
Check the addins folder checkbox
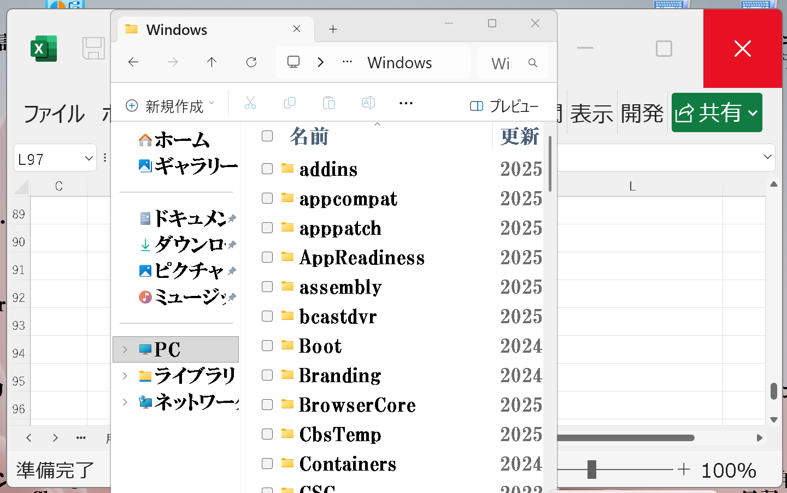pos(267,169)
